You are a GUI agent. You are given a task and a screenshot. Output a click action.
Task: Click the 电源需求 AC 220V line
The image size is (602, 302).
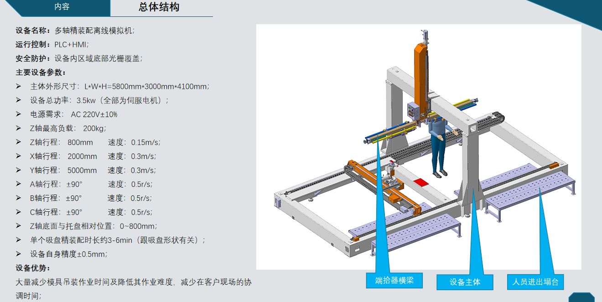(74, 114)
